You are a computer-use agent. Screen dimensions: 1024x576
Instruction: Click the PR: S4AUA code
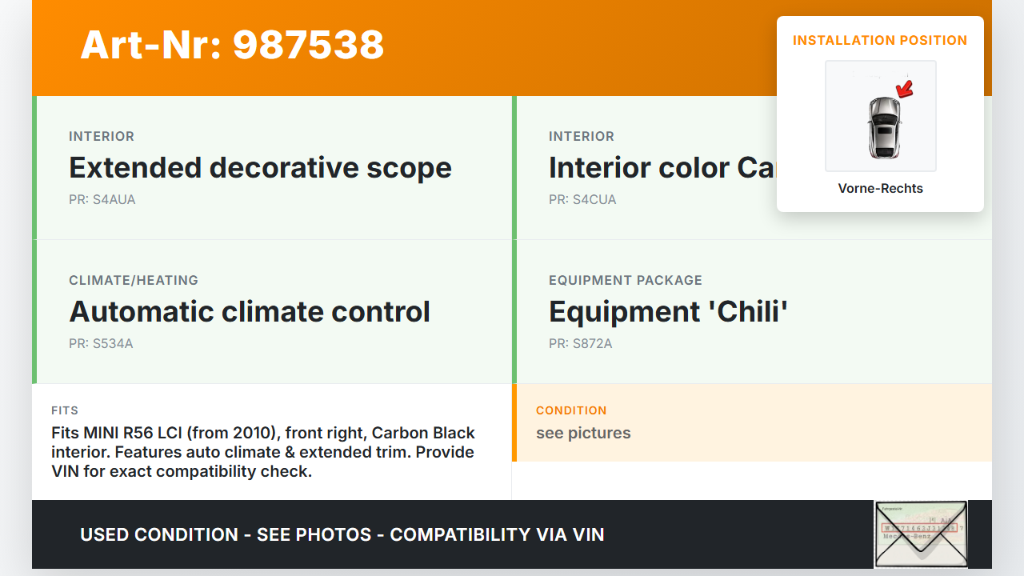[x=102, y=200]
